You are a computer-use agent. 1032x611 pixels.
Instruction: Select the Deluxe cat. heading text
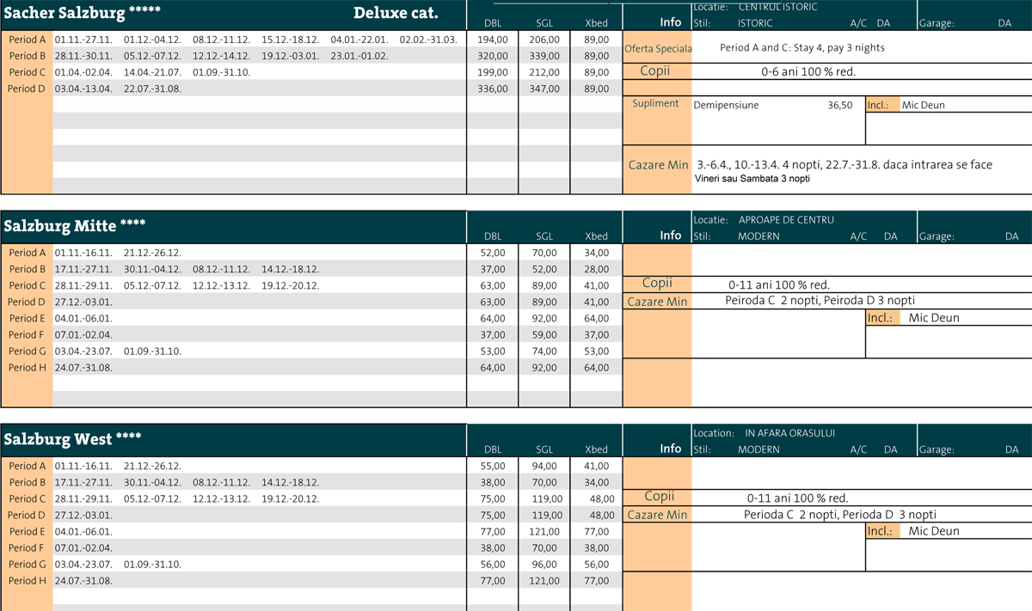coord(396,14)
